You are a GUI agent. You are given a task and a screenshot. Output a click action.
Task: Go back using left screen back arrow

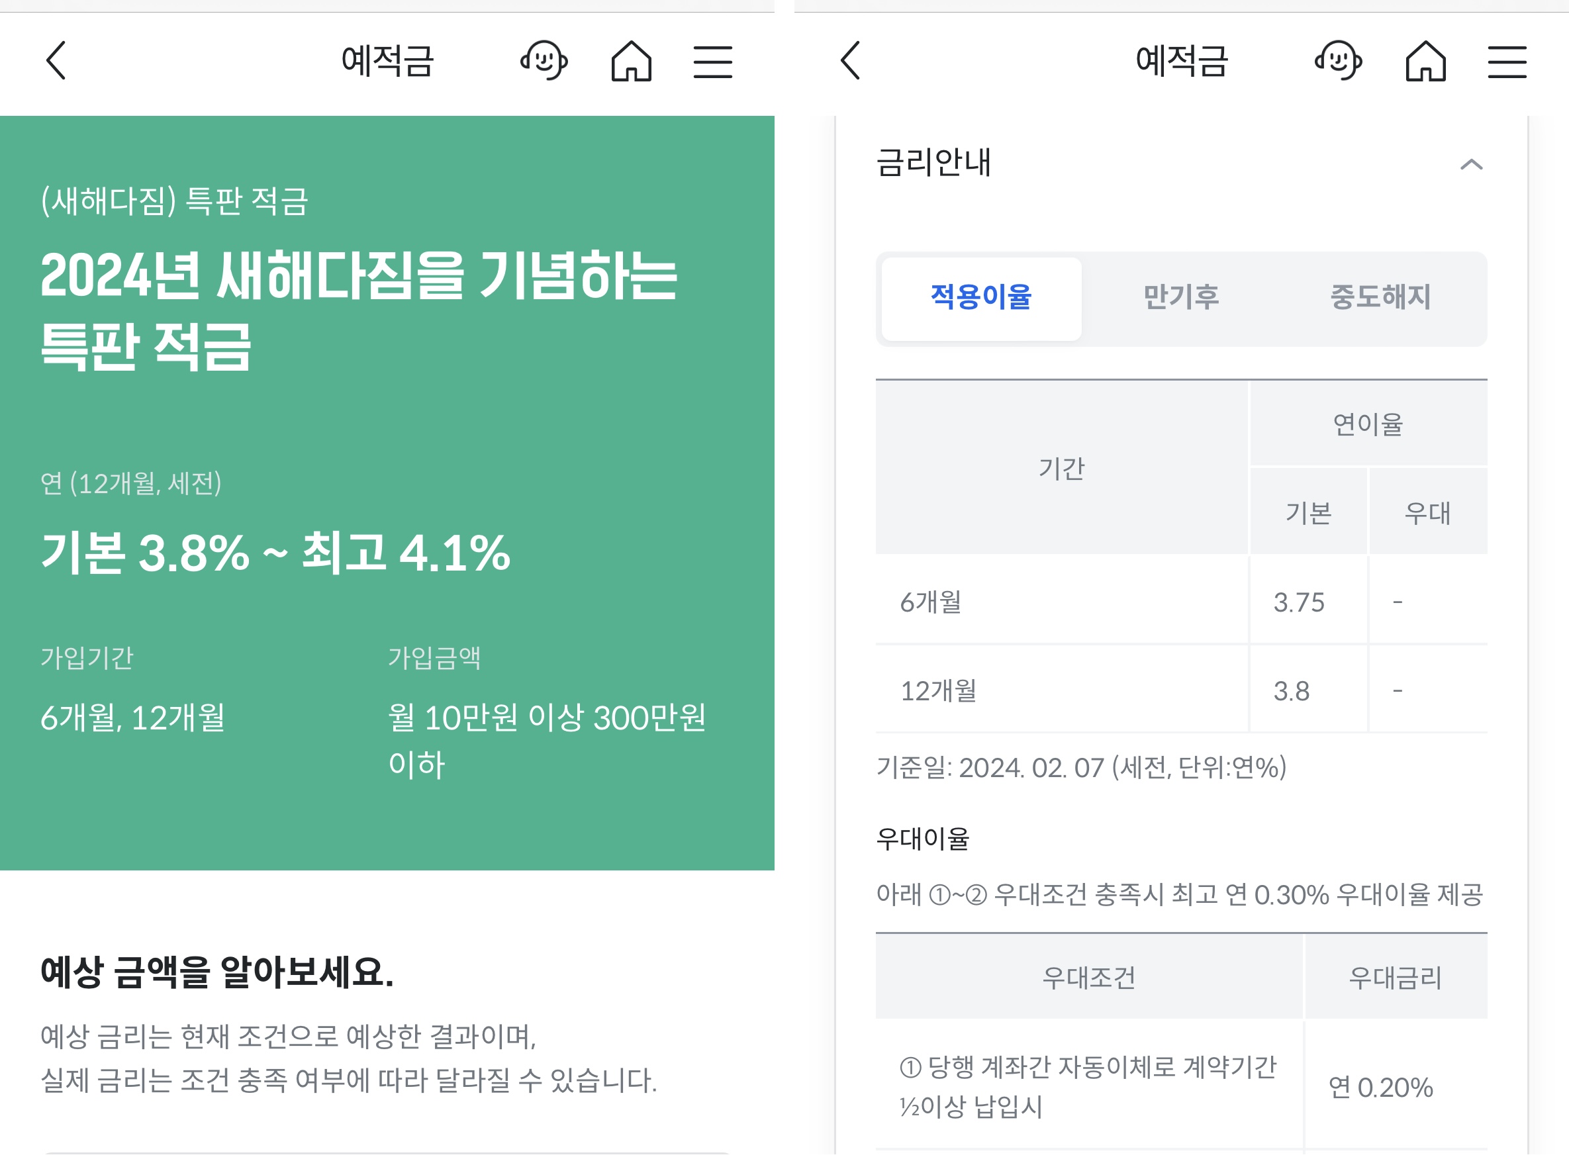tap(56, 60)
